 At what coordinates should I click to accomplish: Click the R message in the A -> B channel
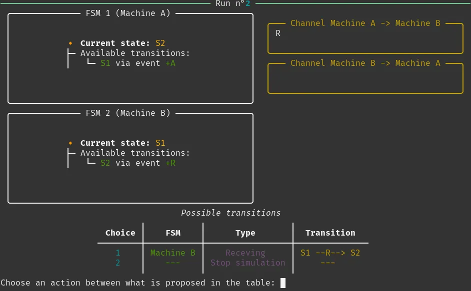(278, 33)
